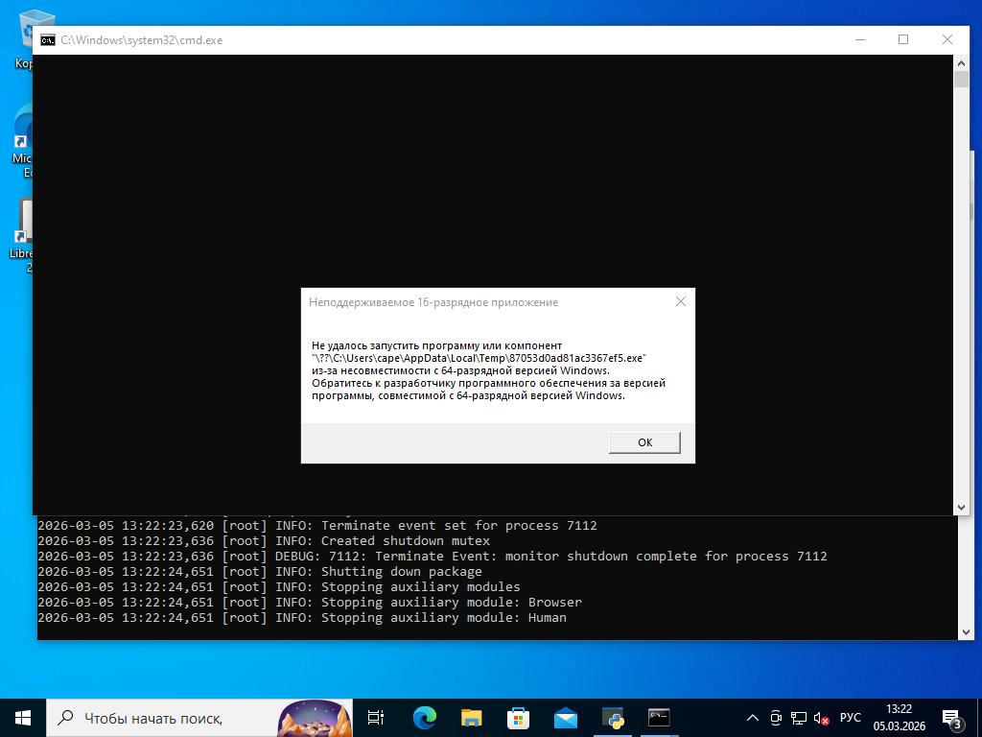Launch Microsoft Edge from the taskbar
The height and width of the screenshot is (737, 982).
pos(424,718)
